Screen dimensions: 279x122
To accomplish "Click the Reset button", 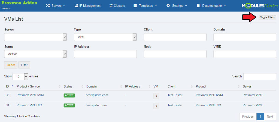I will tap(11, 65).
